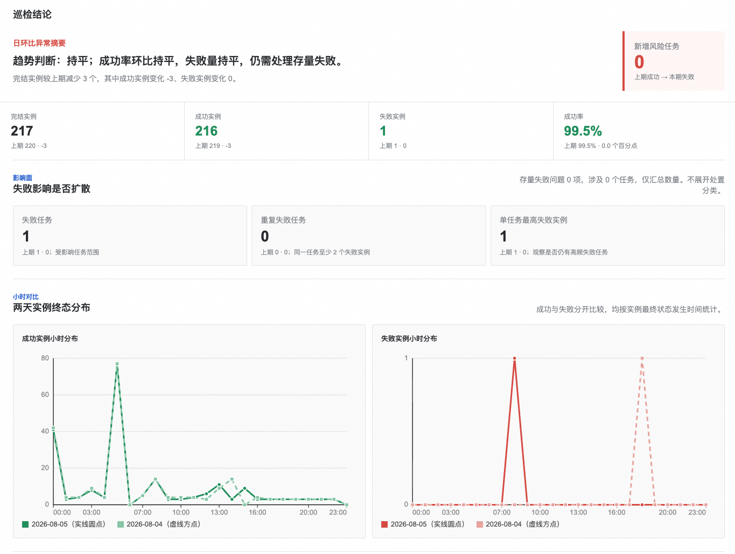Select the 单任务最高失败实例 card title
The height and width of the screenshot is (554, 735).
(x=534, y=220)
